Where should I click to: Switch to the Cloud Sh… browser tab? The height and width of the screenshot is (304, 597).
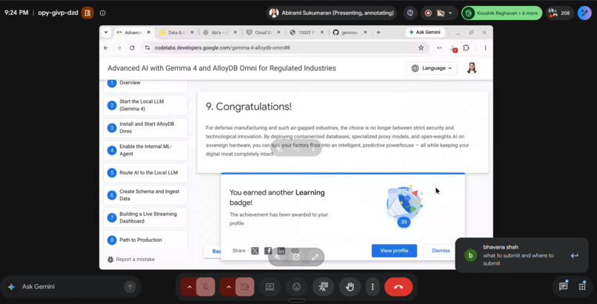264,33
